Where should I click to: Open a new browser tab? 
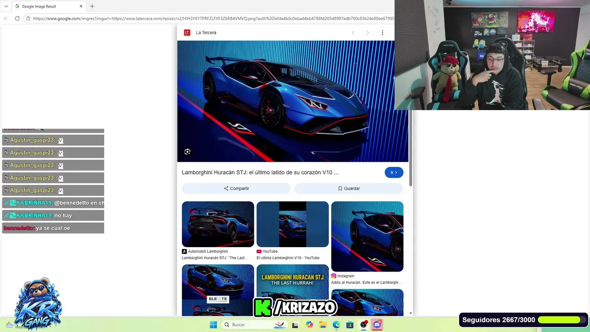pyautogui.click(x=92, y=6)
